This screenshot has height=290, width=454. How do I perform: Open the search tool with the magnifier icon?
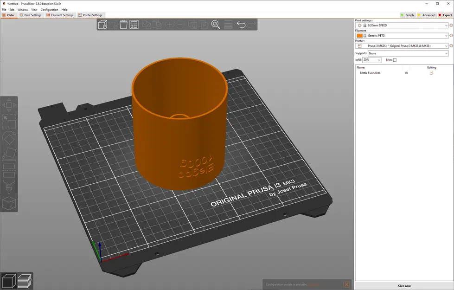tap(215, 25)
